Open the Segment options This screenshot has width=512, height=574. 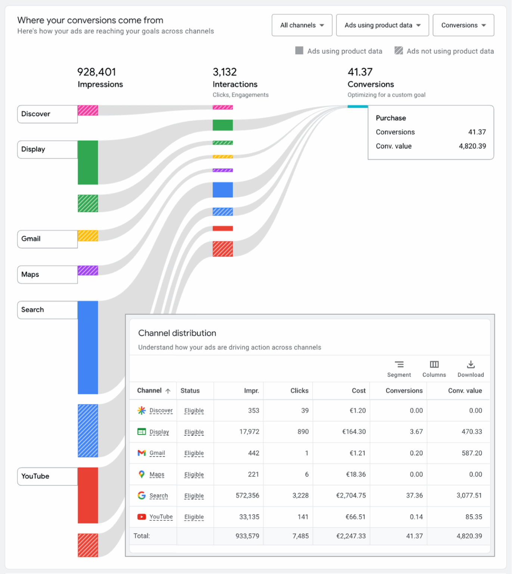click(x=399, y=368)
